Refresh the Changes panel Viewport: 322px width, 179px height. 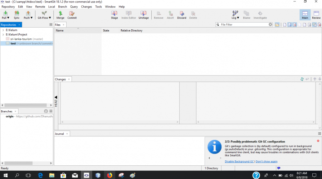[302, 79]
